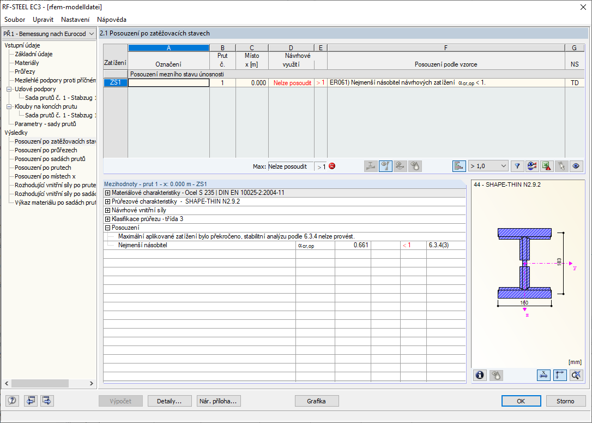The image size is (592, 423).
Task: Click the blue funnel filter icon
Action: click(x=517, y=166)
